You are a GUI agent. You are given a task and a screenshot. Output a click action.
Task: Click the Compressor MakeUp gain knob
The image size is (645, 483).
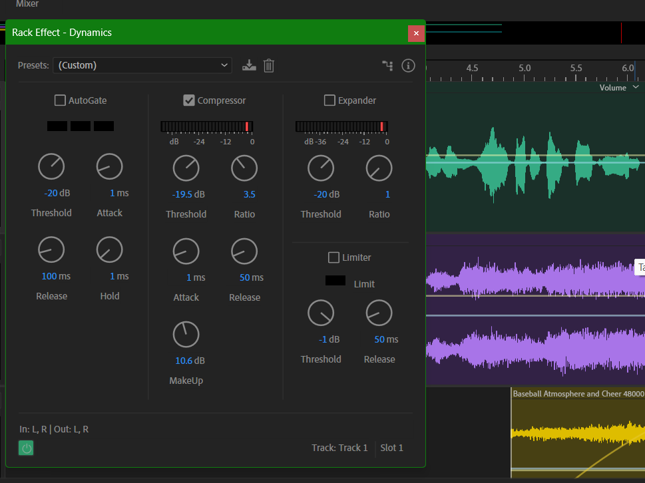[x=186, y=335]
